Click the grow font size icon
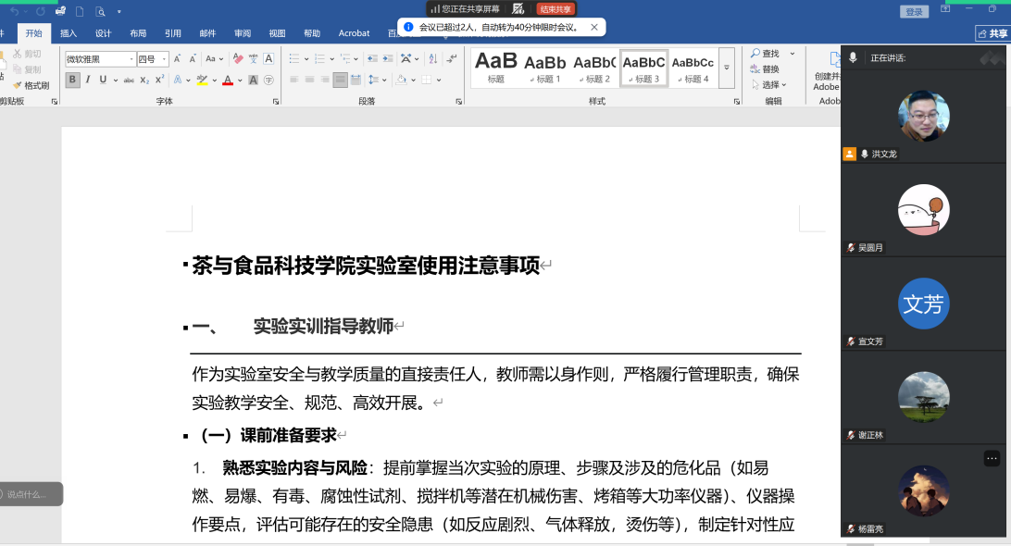 pos(178,58)
